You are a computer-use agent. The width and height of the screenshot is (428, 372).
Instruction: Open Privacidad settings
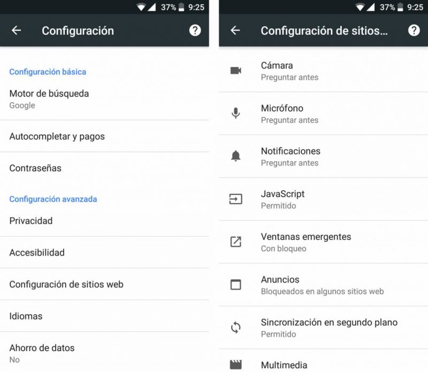[104, 221]
